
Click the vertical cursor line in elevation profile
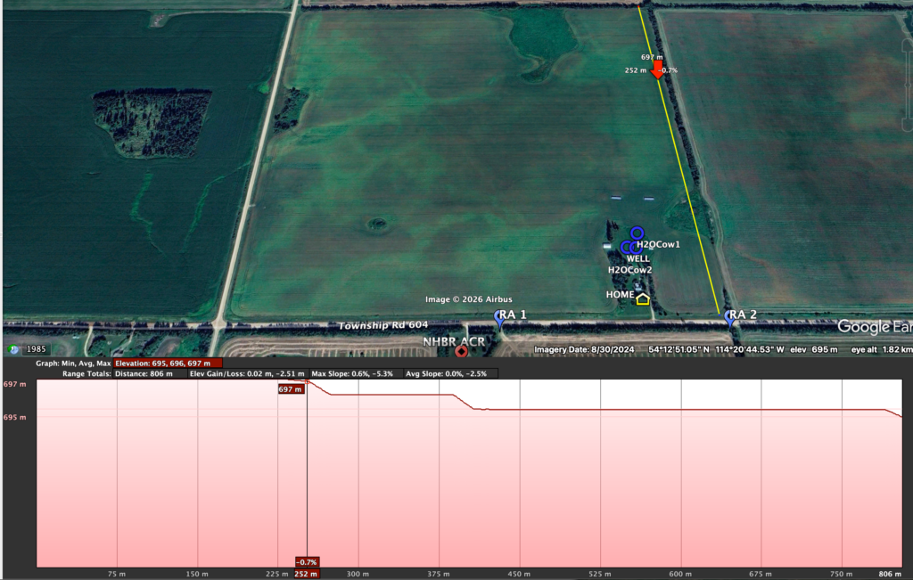[x=308, y=472]
